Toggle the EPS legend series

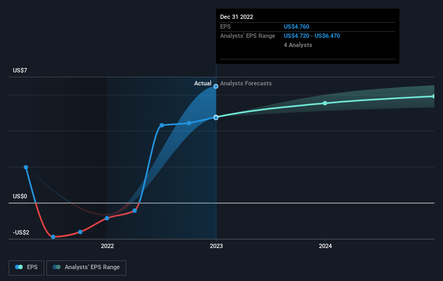click(26, 267)
